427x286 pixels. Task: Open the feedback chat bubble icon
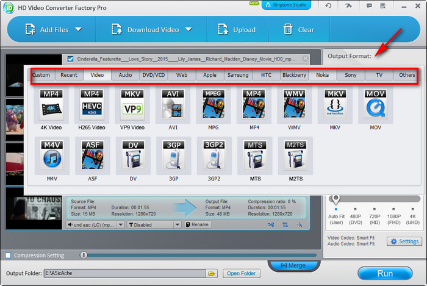[x=369, y=5]
